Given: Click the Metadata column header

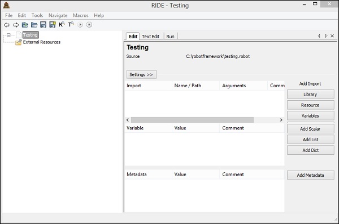Looking at the screenshot, I should [148, 174].
